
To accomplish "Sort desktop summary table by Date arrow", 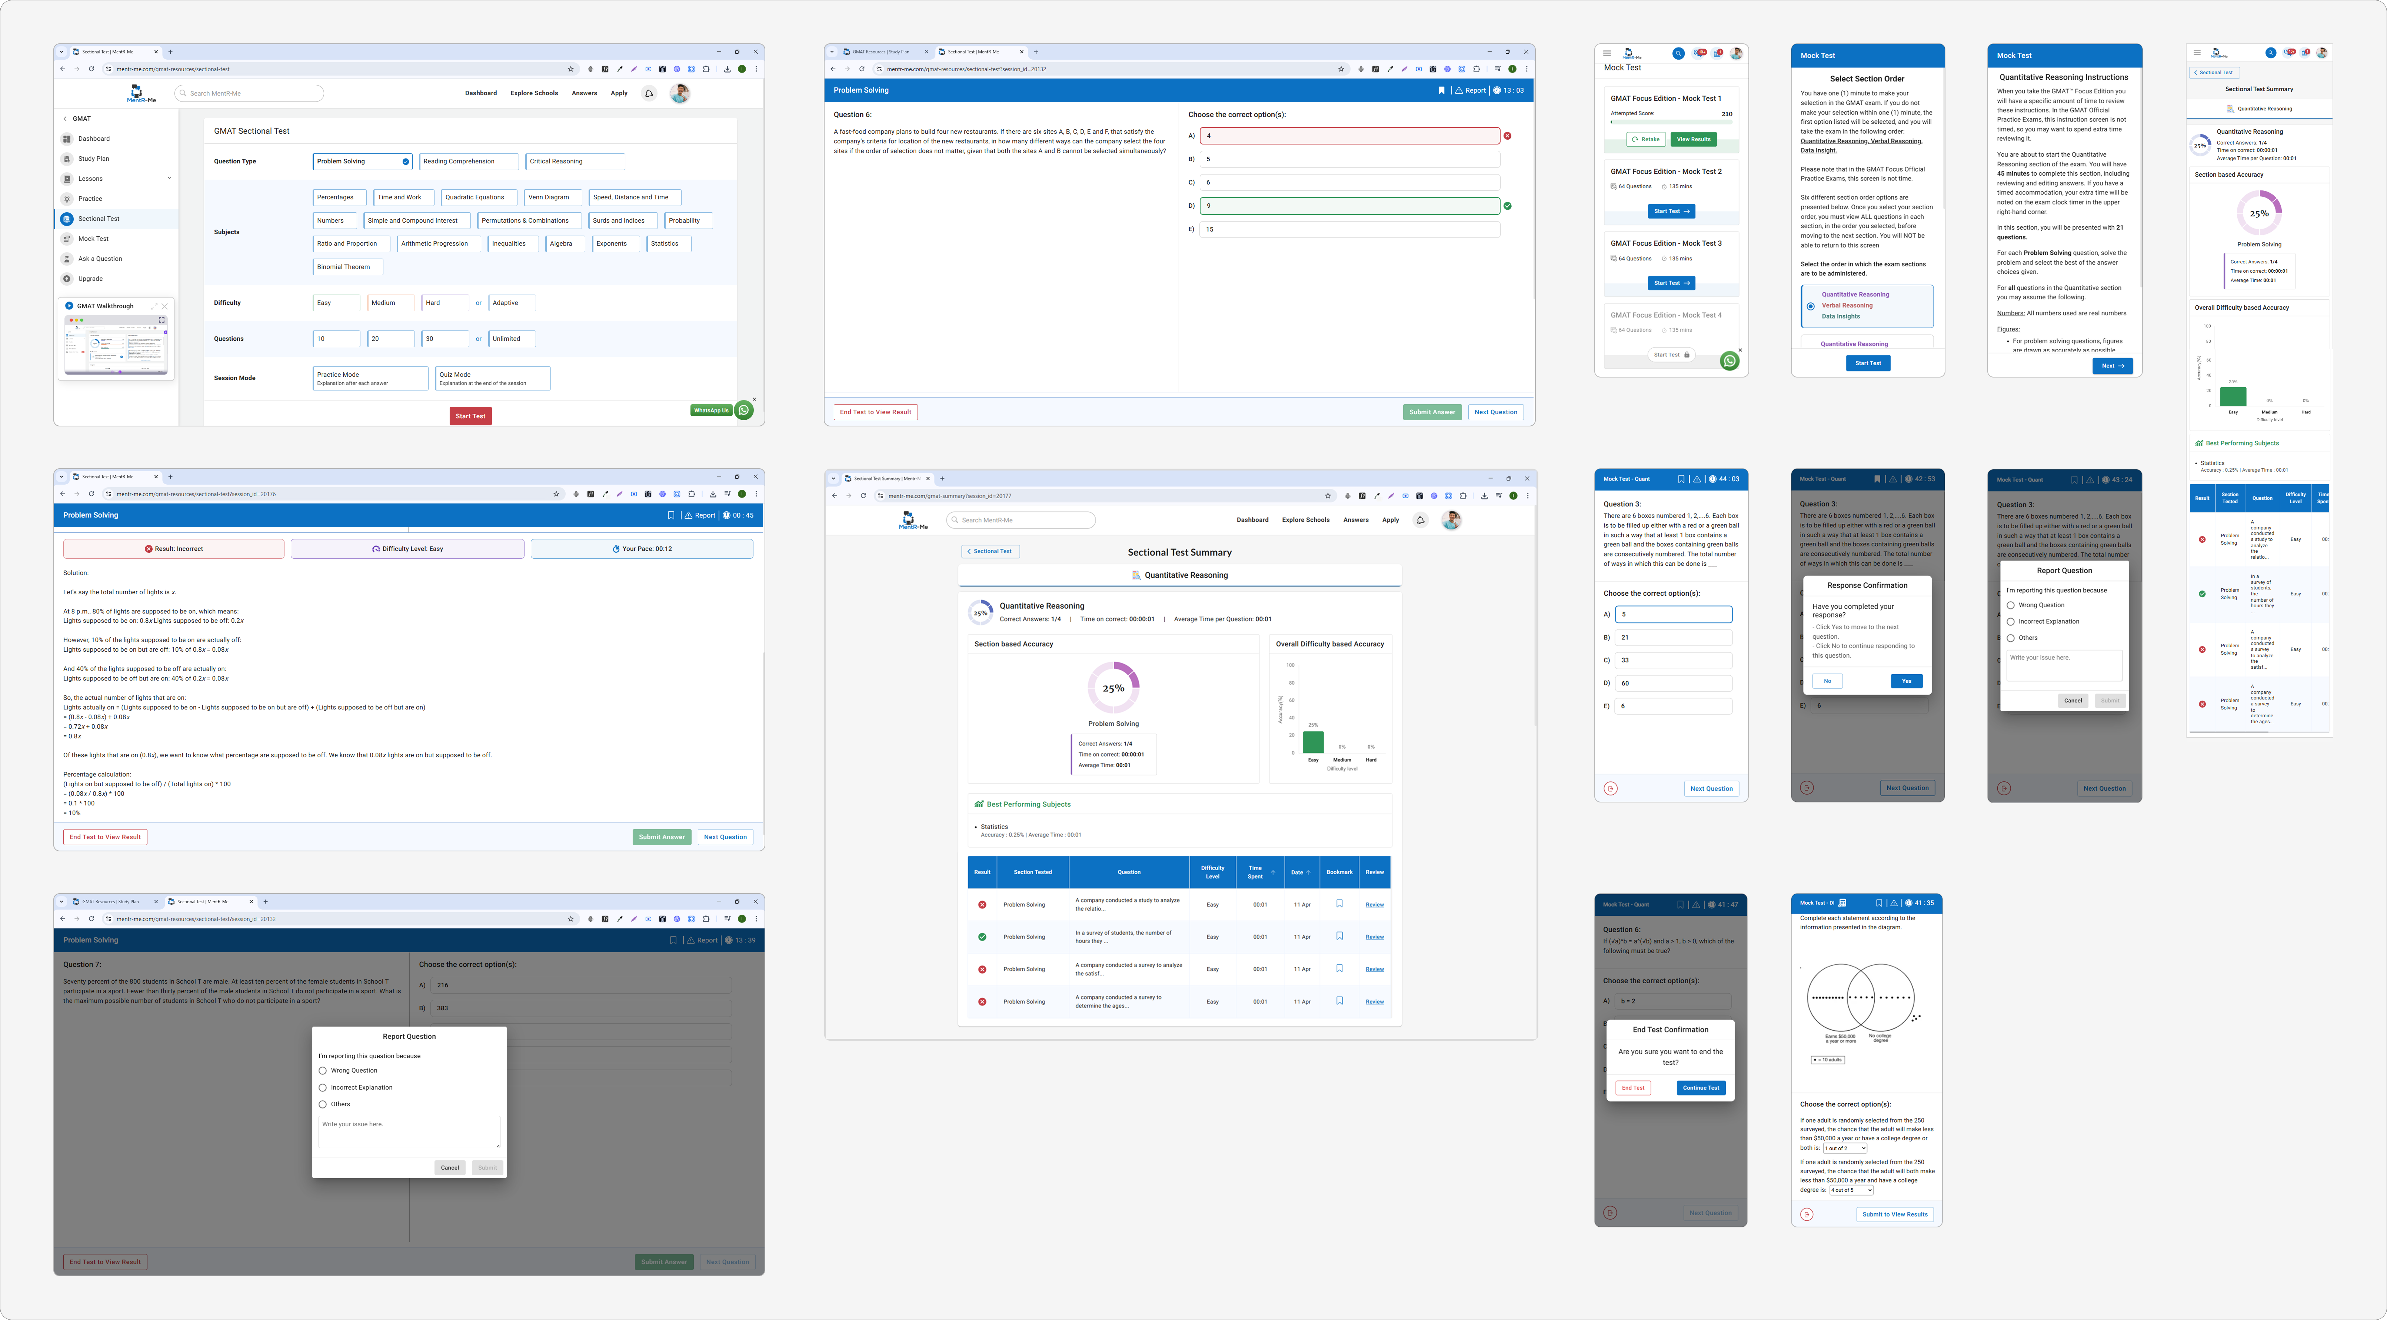I will 1308,872.
